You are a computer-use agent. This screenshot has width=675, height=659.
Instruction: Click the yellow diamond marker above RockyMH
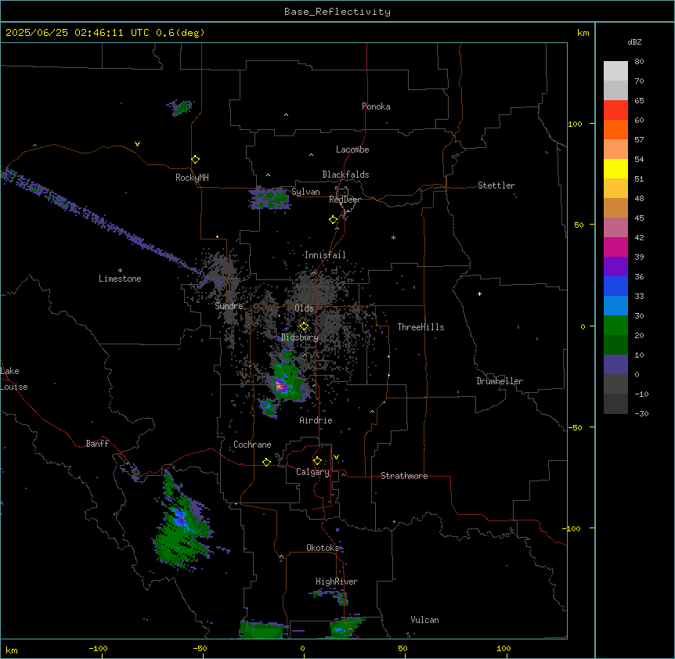(195, 160)
